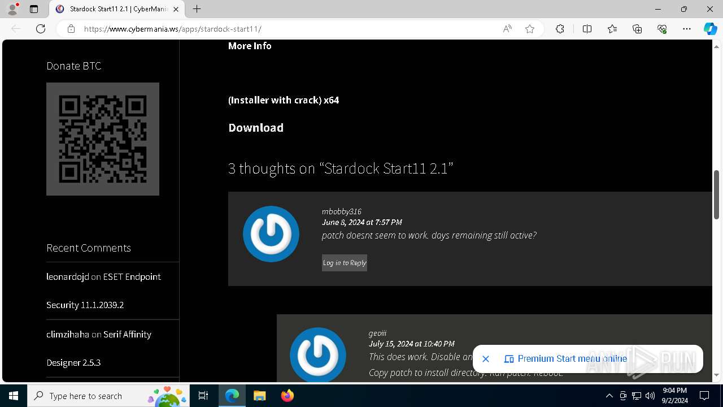Open browser Extensions menu

click(560, 29)
